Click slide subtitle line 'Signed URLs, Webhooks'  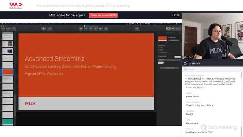(x=44, y=74)
